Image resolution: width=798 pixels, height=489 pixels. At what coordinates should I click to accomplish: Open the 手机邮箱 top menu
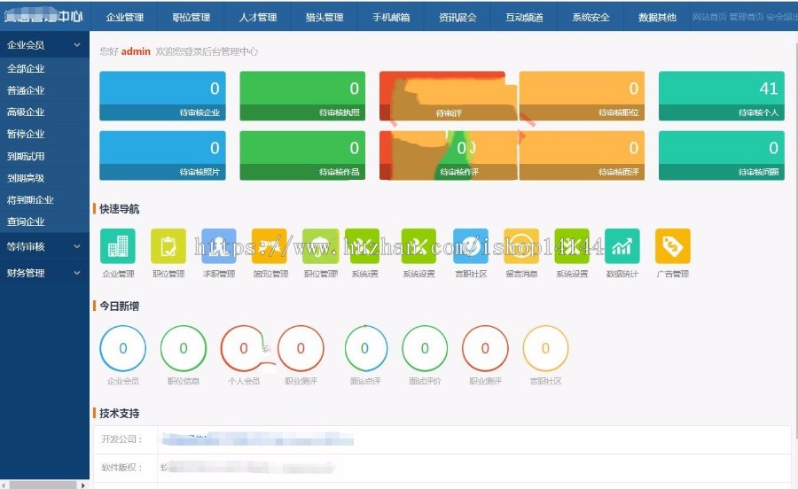(391, 18)
